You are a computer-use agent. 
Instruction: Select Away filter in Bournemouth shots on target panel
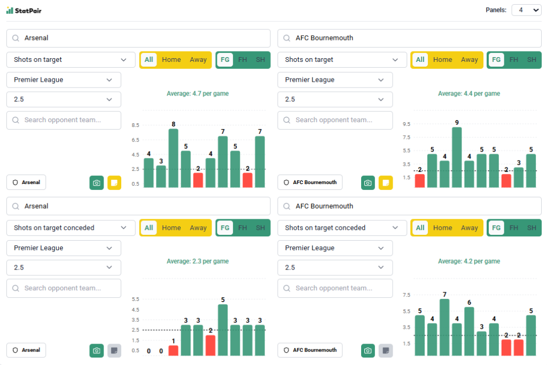pos(469,60)
